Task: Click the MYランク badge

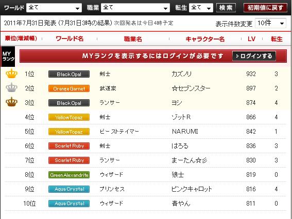Action: (x=8, y=57)
